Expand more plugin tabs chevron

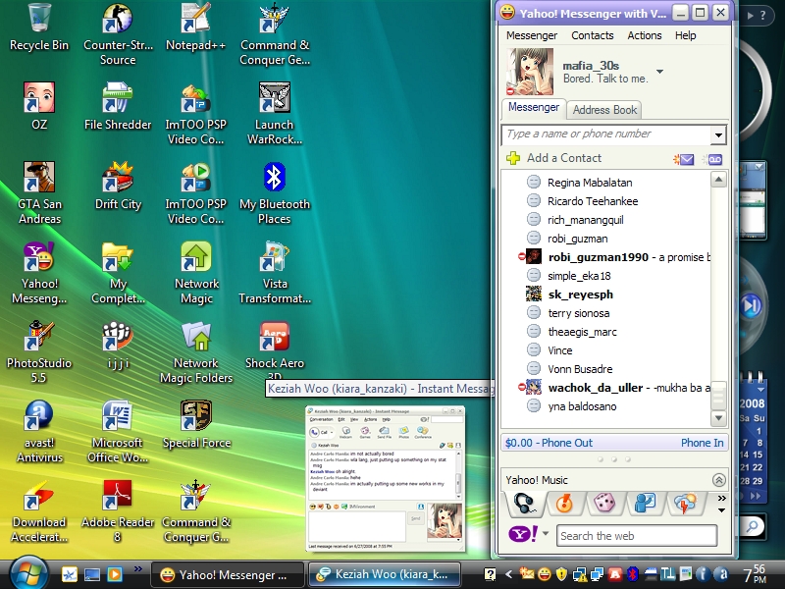721,499
